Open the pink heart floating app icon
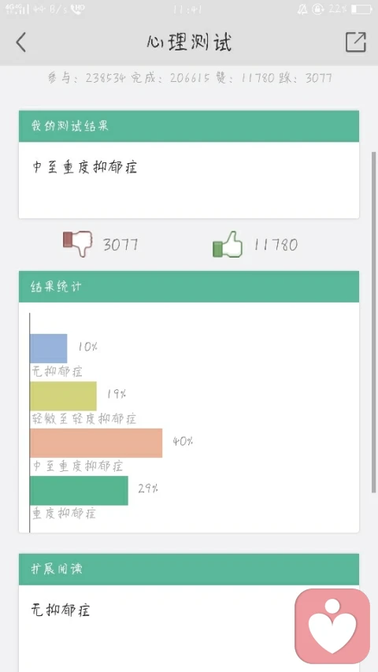Screen dimensions: 378x672 coord(332,626)
